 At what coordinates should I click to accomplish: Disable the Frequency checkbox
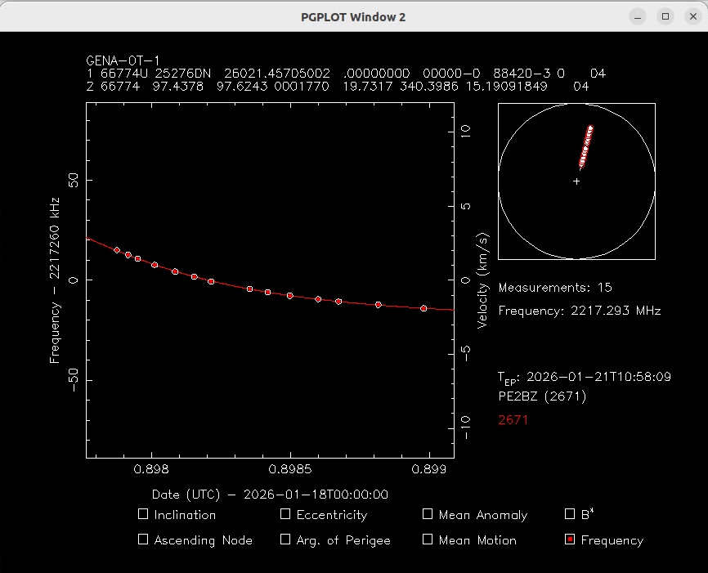click(x=570, y=539)
